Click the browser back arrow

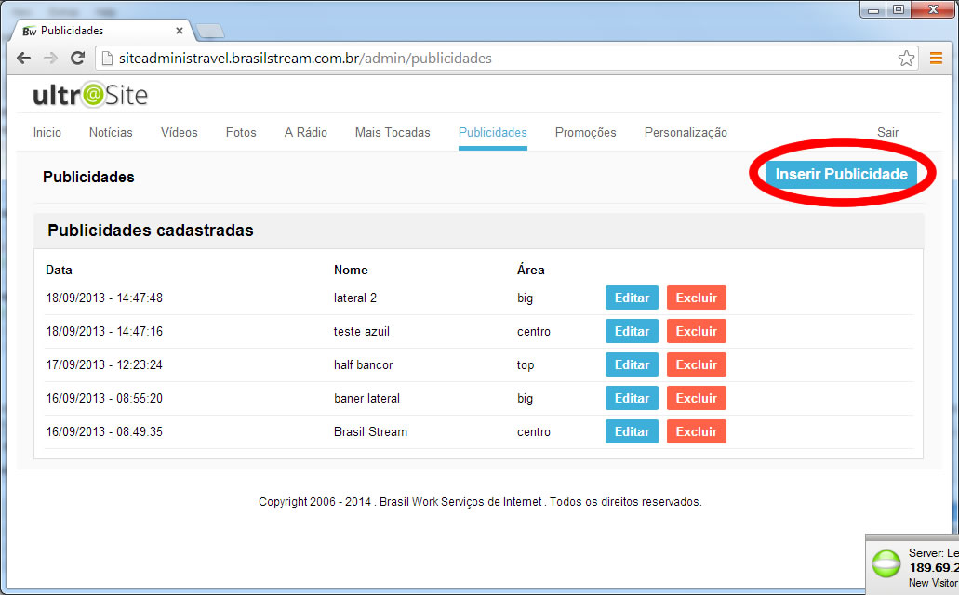(x=24, y=59)
